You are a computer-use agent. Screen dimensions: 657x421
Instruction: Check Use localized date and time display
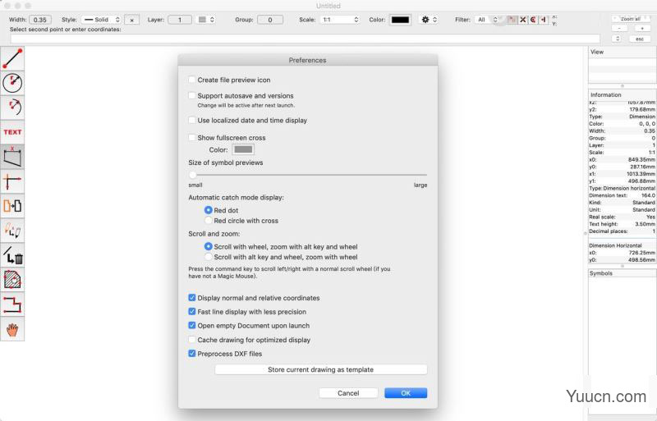coord(192,120)
